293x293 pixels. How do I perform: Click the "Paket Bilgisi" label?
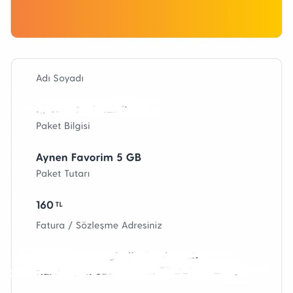(63, 126)
